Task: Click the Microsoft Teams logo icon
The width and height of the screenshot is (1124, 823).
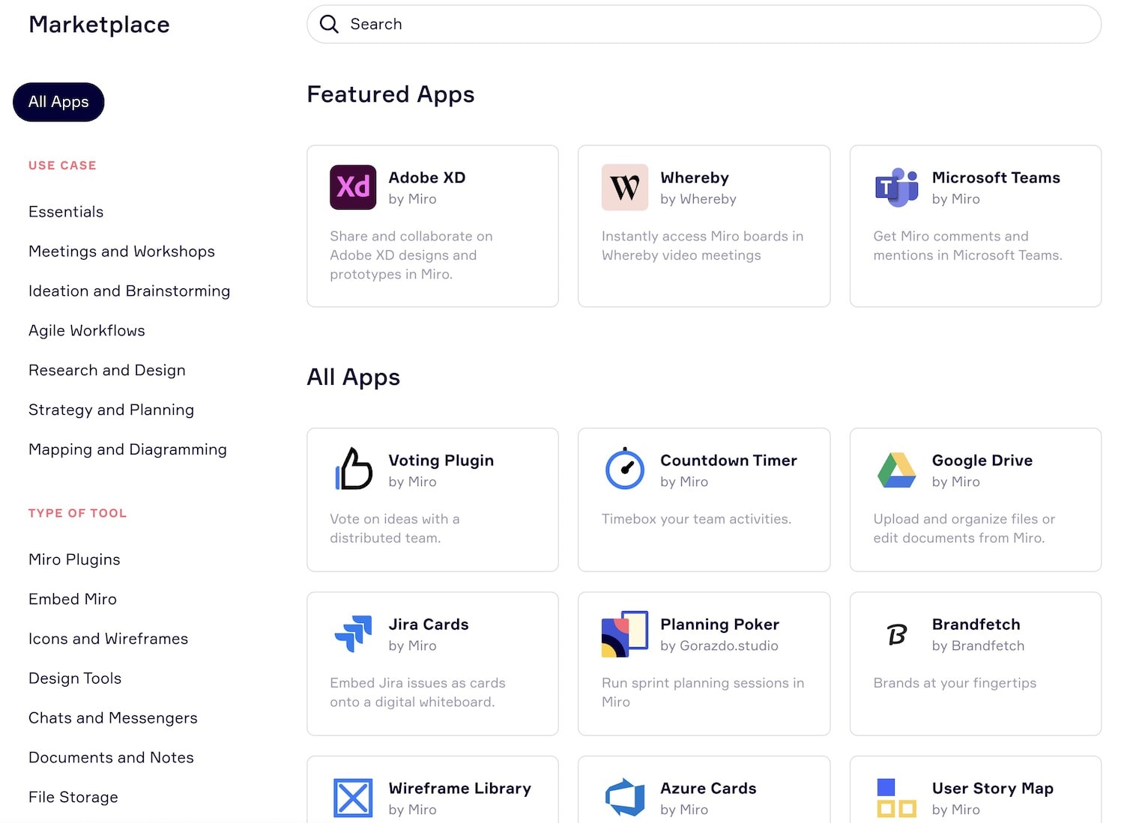Action: click(x=897, y=187)
